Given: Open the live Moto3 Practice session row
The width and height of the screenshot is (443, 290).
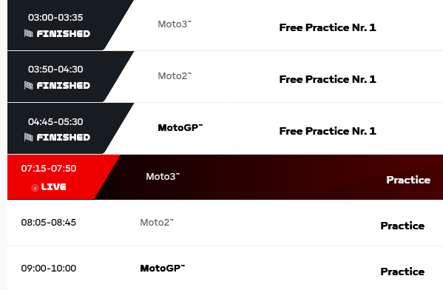Looking at the screenshot, I should [x=225, y=177].
